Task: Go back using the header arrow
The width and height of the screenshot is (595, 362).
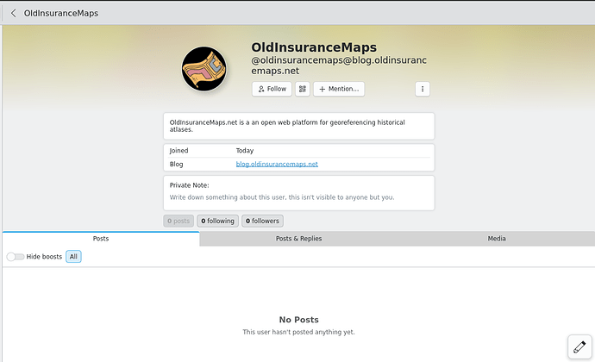Action: pyautogui.click(x=13, y=13)
